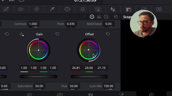Switch to Primaries color bars mode
The height and width of the screenshot is (96, 172).
pyautogui.click(x=99, y=17)
